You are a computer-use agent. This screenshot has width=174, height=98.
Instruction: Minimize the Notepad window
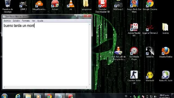(x=77, y=16)
